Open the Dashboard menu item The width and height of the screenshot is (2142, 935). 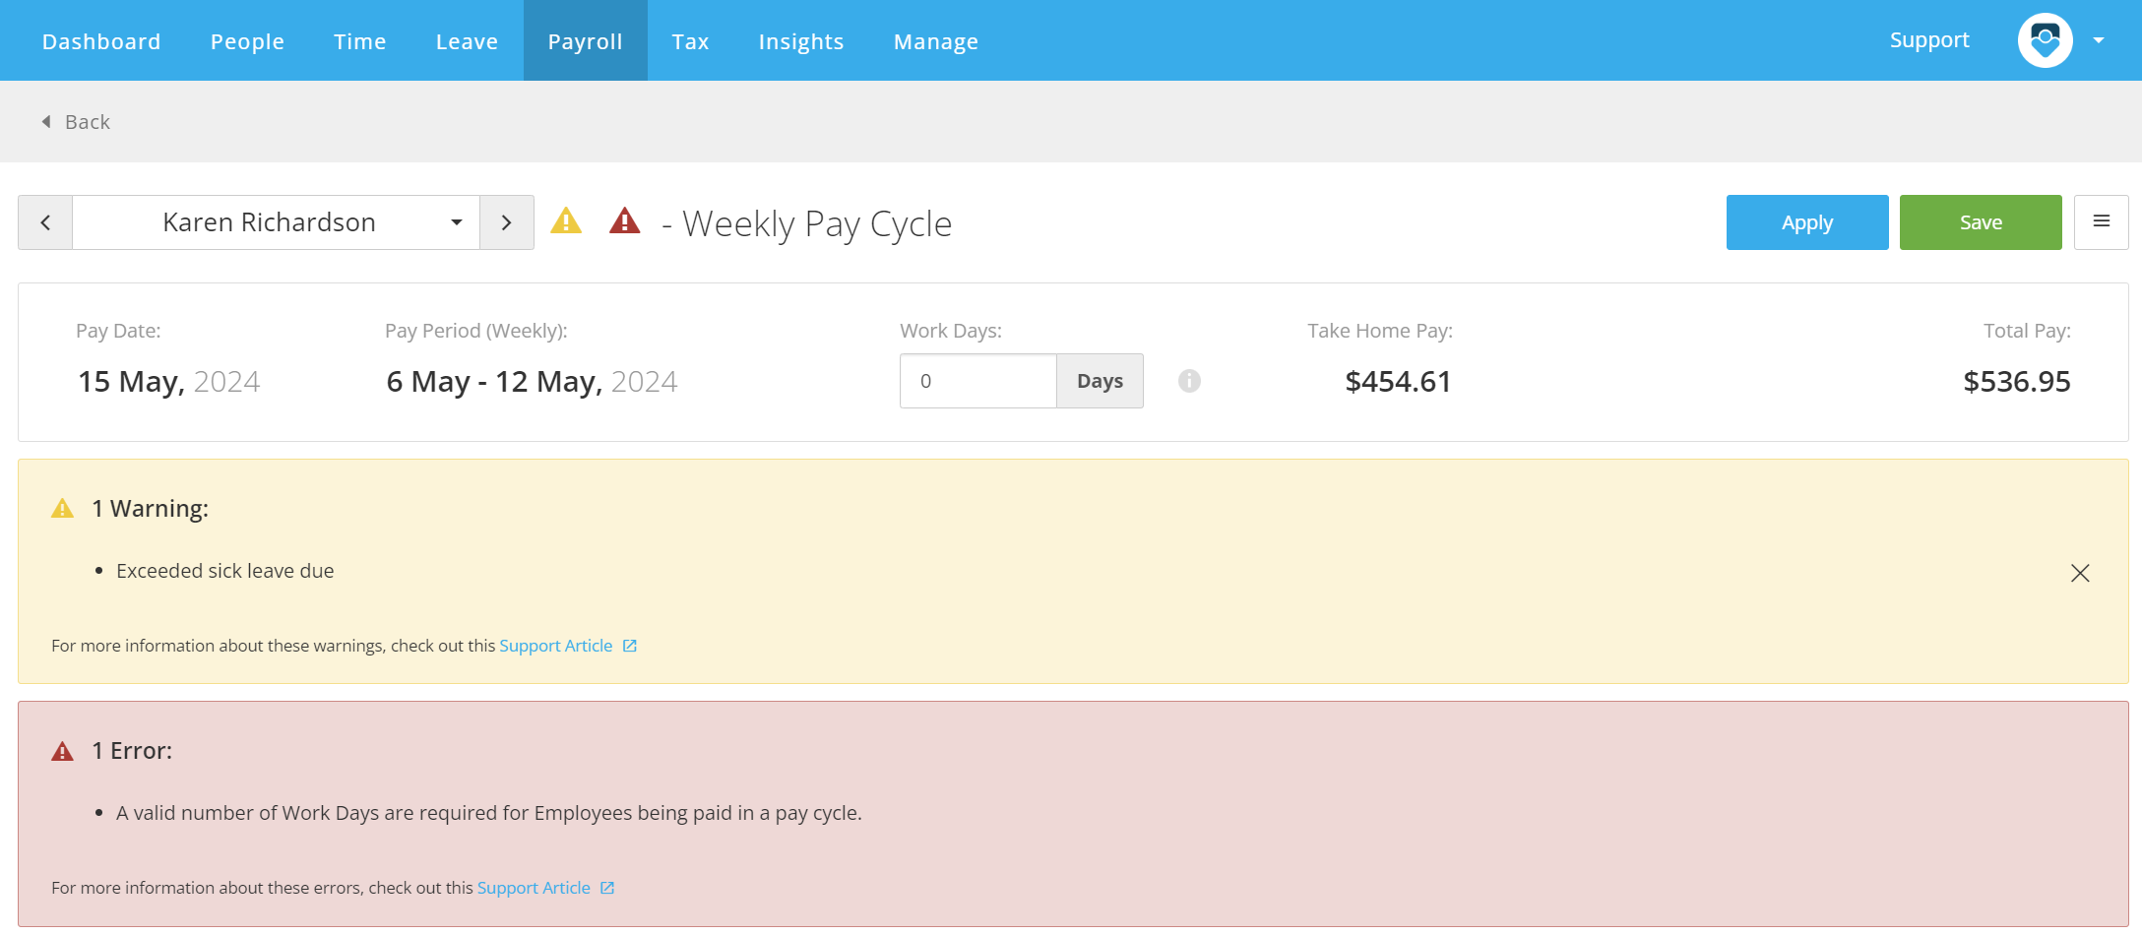101,41
